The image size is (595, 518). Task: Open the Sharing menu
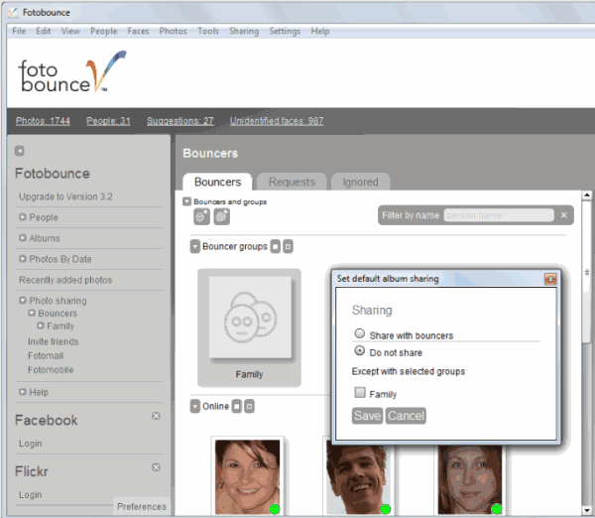coord(244,31)
